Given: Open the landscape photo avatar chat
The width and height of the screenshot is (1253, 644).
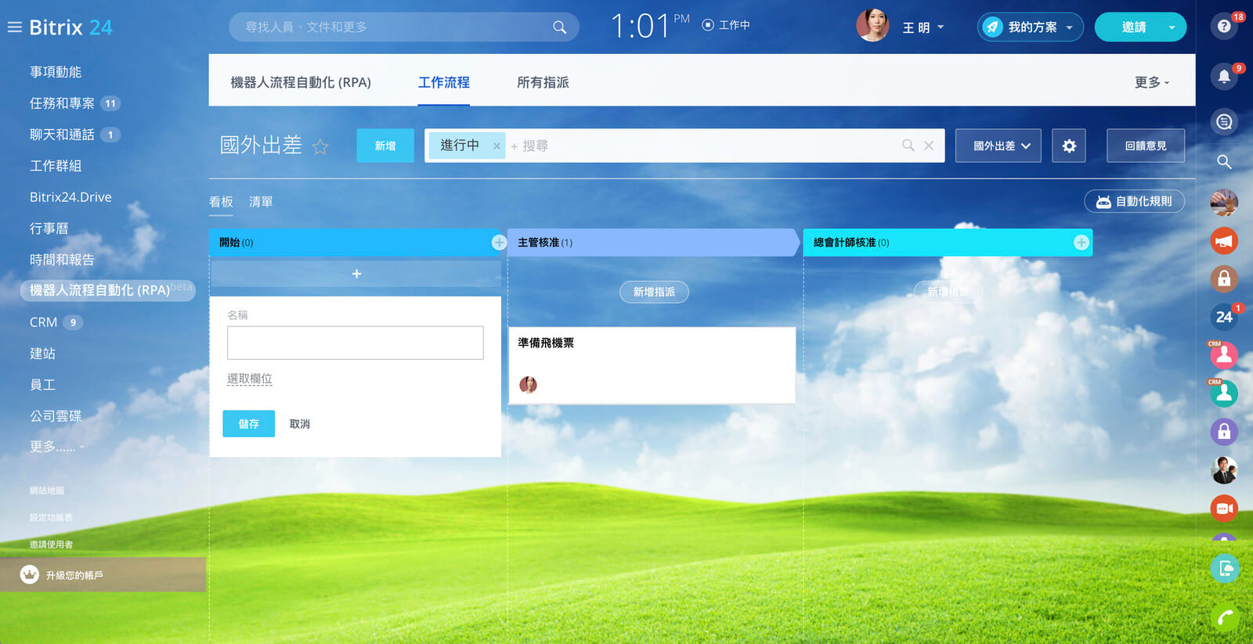Looking at the screenshot, I should [1224, 203].
